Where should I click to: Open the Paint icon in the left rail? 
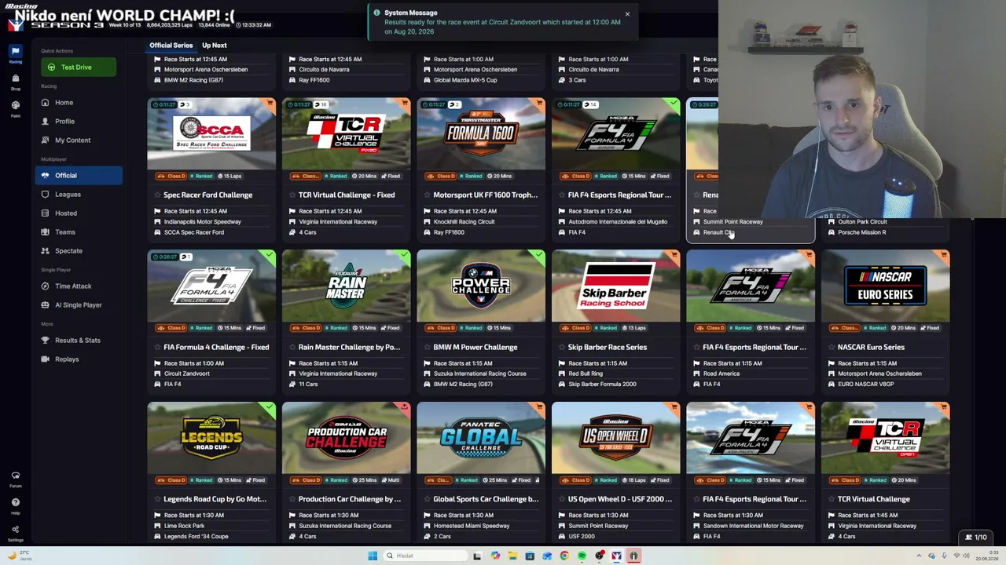(15, 107)
